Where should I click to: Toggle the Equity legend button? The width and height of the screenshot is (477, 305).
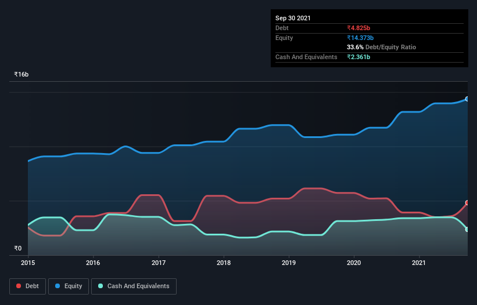69,286
